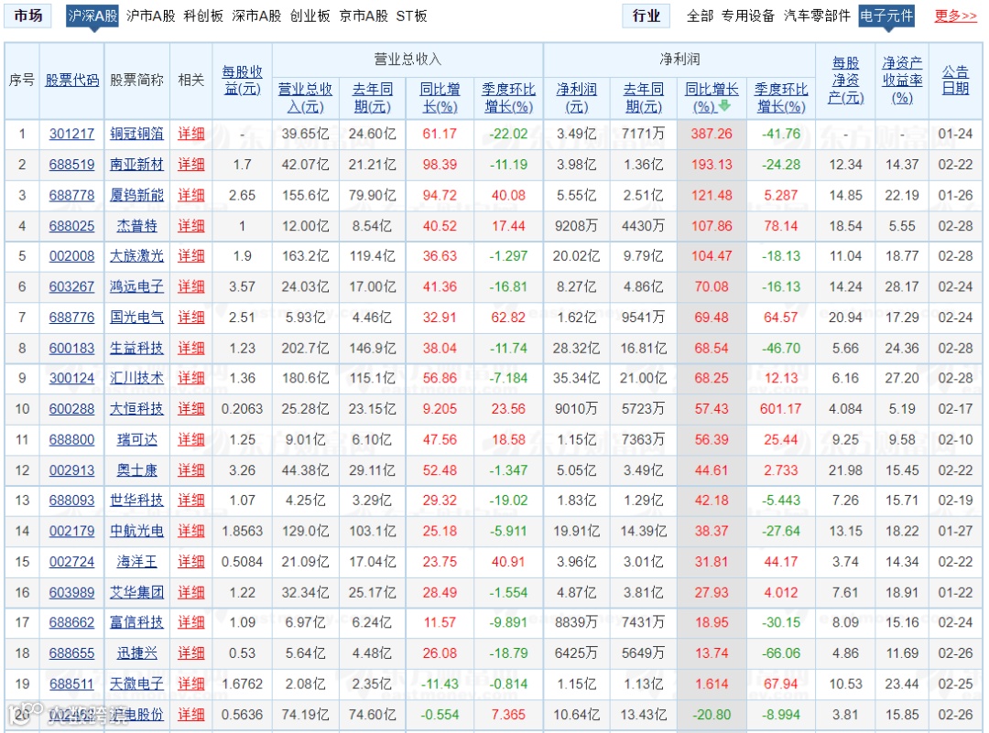Sort by 每股收益(元) column header
The height and width of the screenshot is (733, 989).
click(242, 80)
